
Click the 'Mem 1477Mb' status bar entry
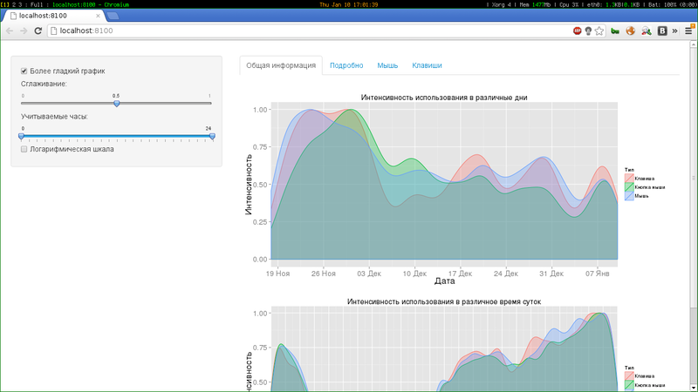[535, 4]
